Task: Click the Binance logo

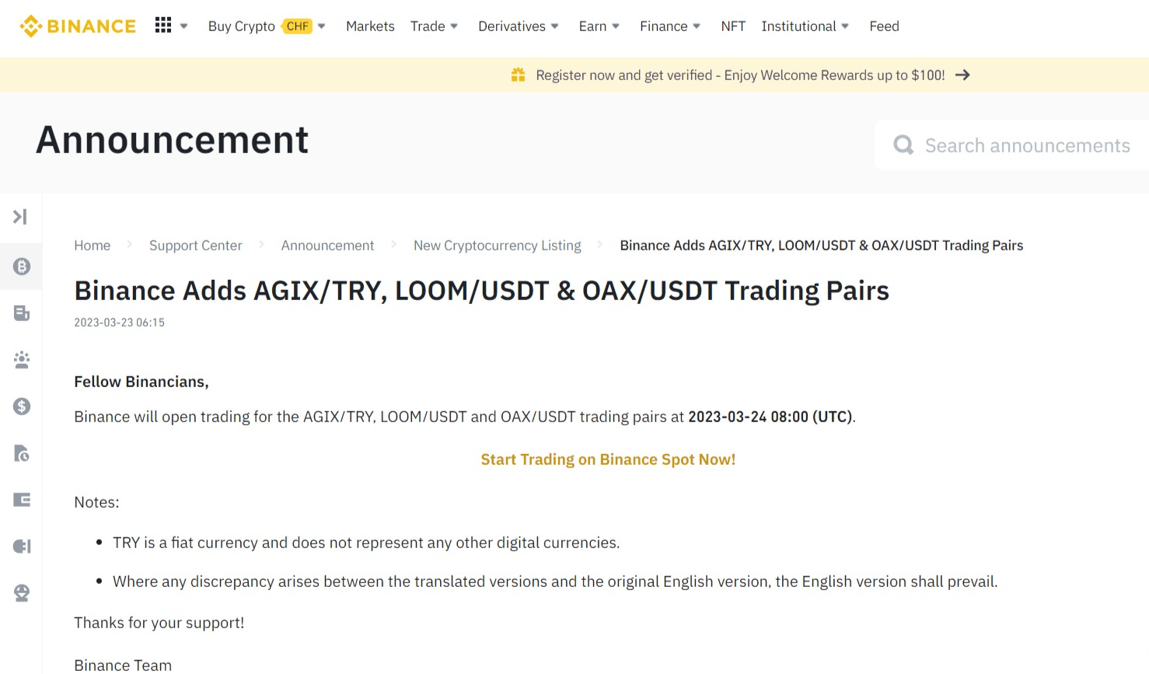Action: (78, 26)
